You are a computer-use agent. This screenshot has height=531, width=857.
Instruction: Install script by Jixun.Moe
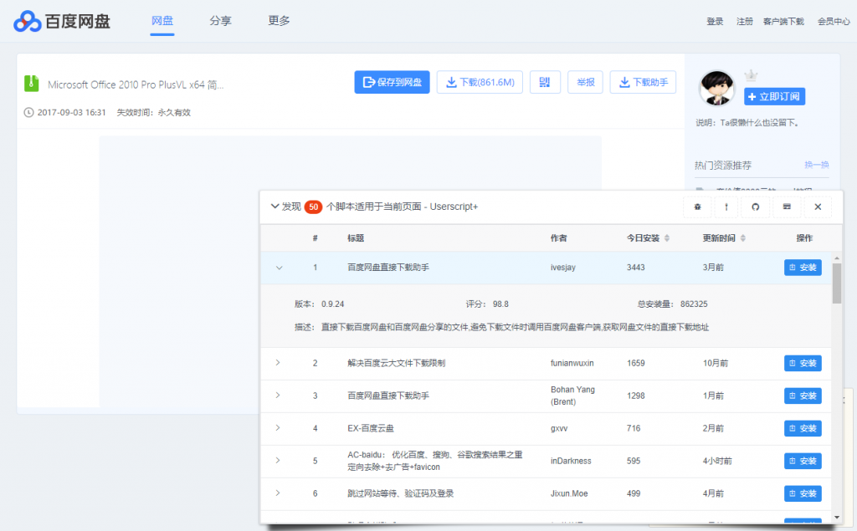point(803,494)
